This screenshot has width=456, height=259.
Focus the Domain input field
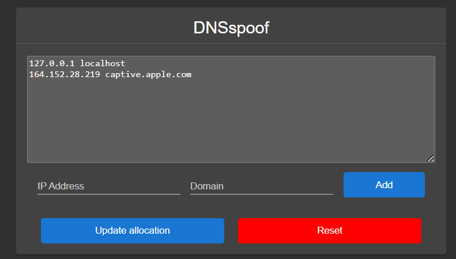point(261,186)
